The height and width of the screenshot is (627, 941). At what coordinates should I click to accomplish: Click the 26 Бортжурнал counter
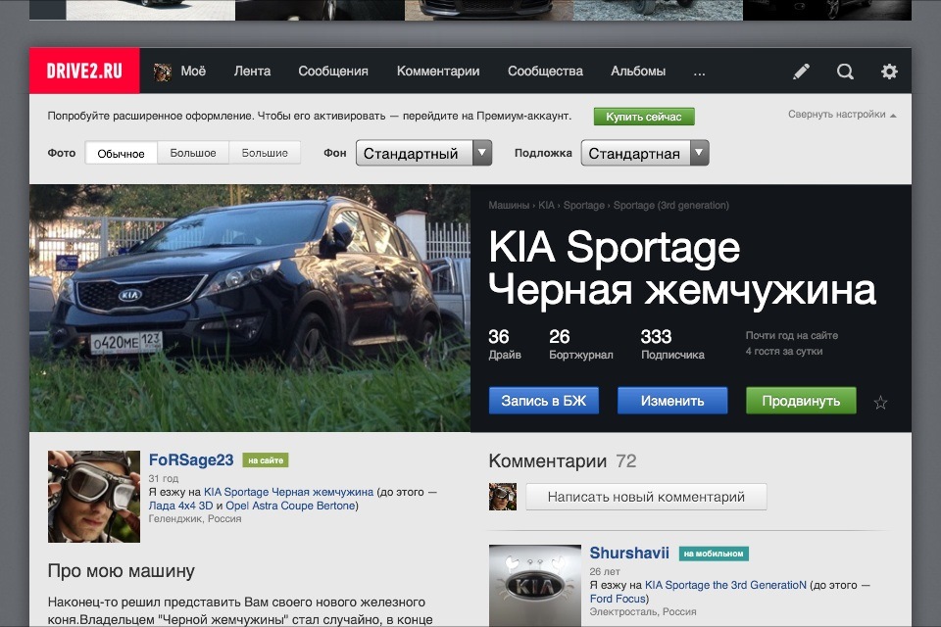coord(581,344)
